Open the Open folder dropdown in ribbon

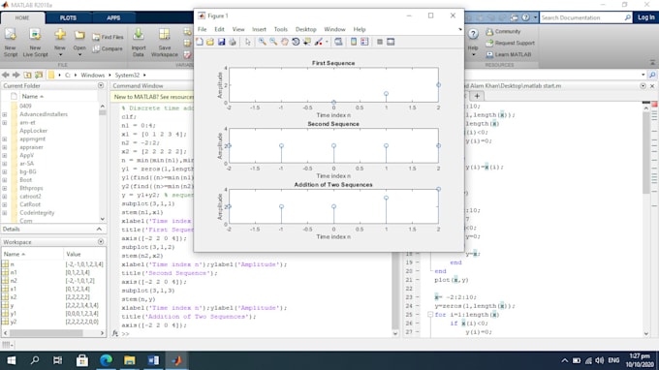[x=79, y=44]
